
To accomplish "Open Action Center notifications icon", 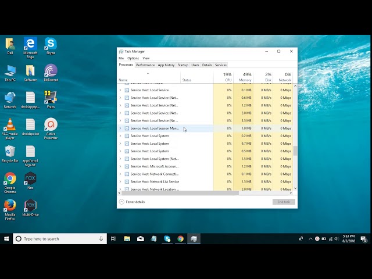I will (x=364, y=239).
